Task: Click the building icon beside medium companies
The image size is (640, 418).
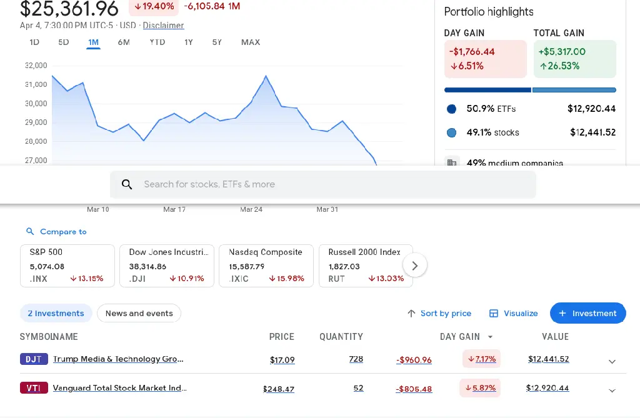Action: (452, 162)
